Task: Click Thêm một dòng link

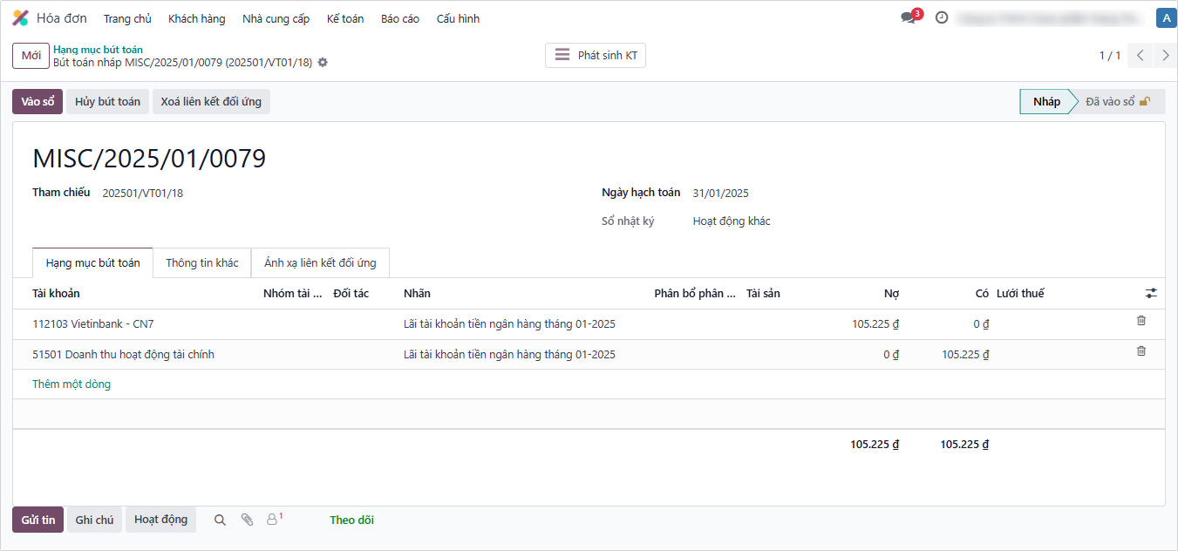Action: coord(71,384)
